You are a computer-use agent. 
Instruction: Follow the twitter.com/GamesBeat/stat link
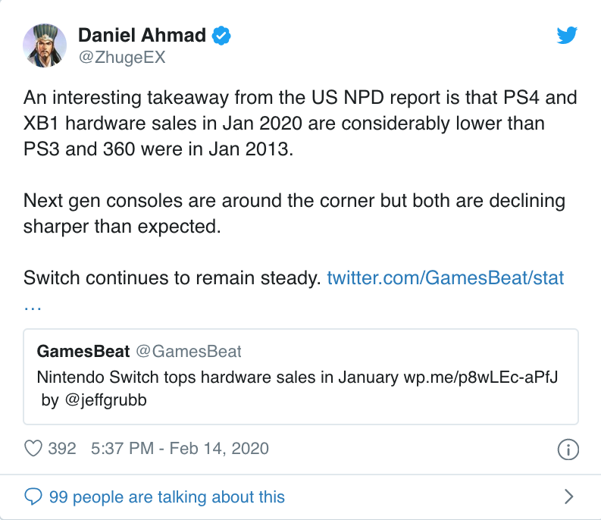coord(446,277)
